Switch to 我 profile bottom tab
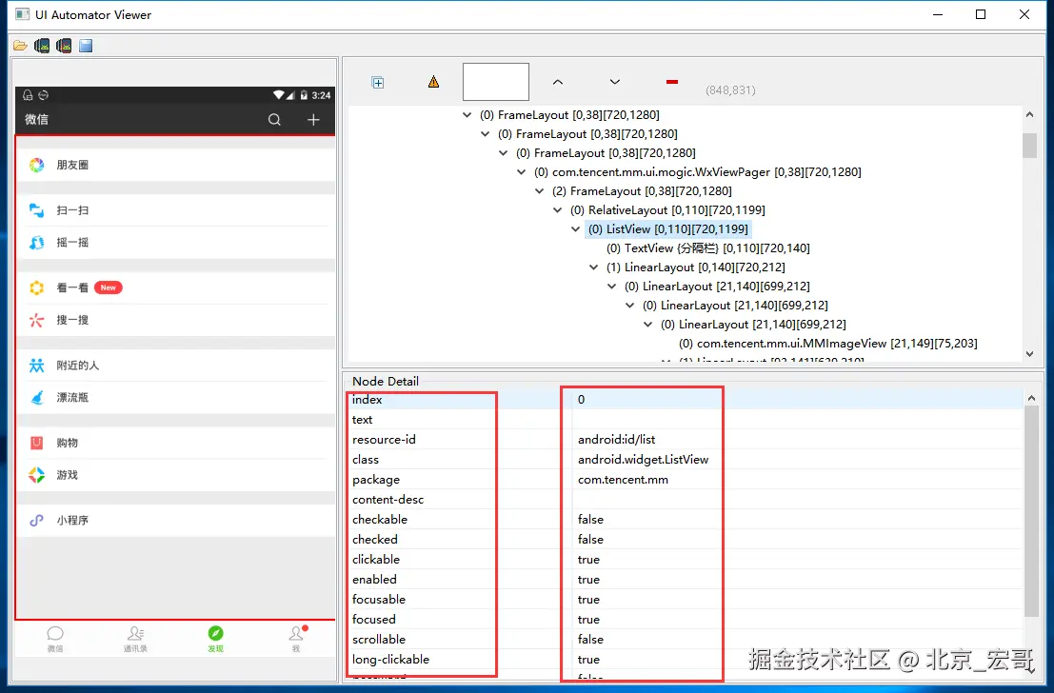Viewport: 1054px width, 693px height. 296,639
